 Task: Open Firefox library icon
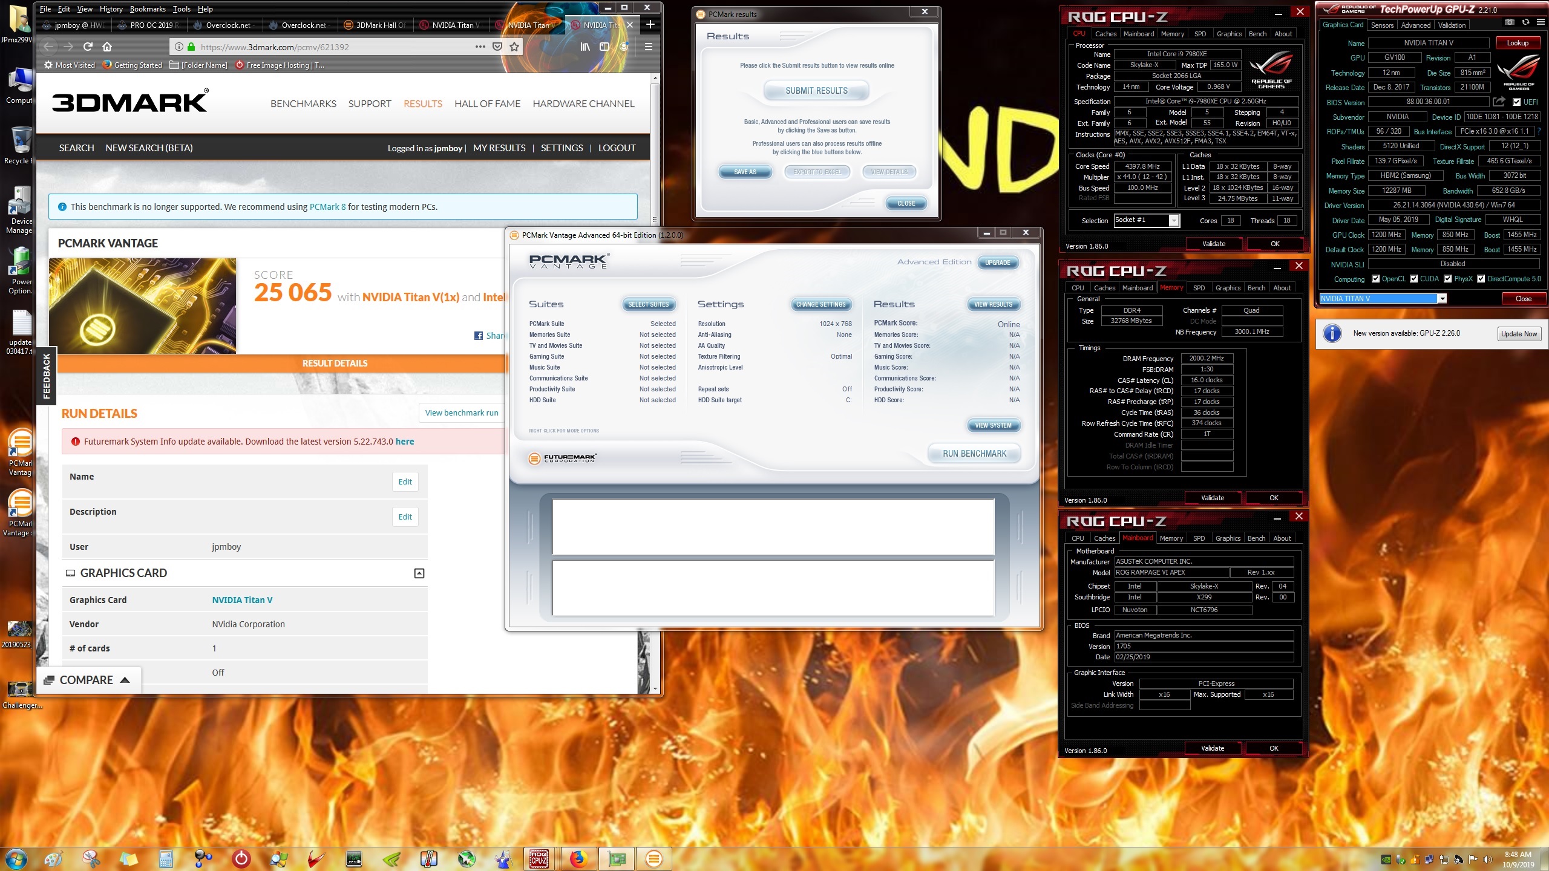585,47
